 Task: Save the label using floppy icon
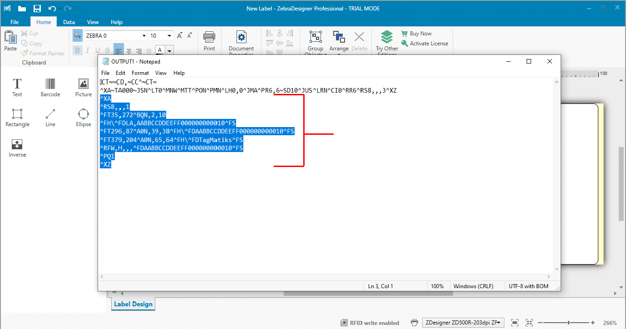click(x=37, y=9)
